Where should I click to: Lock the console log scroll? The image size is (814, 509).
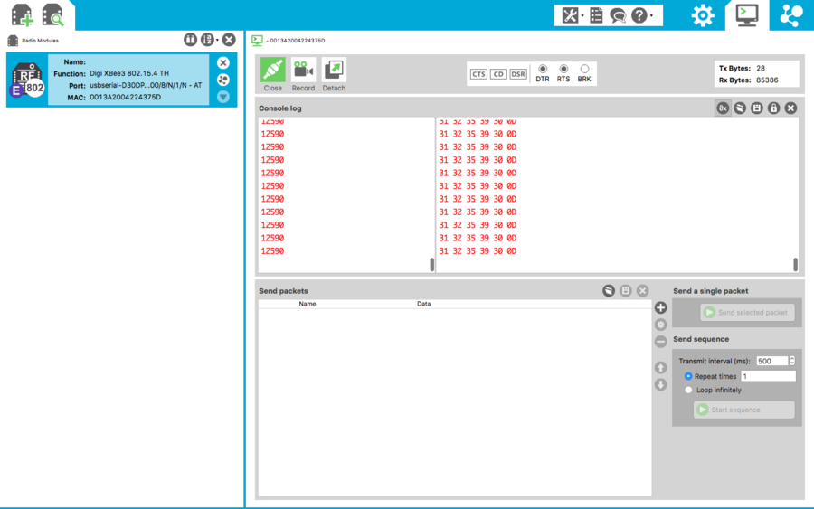(x=773, y=108)
